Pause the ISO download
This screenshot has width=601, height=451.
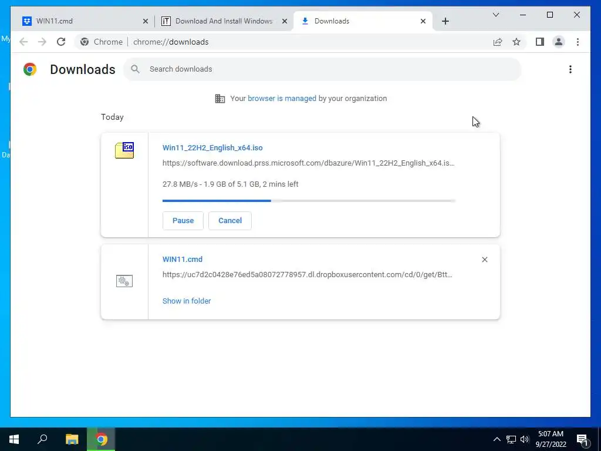click(x=183, y=221)
